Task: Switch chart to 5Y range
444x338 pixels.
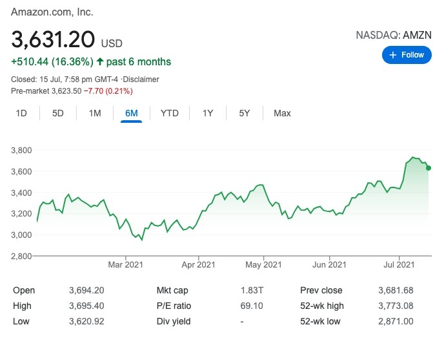Action: 245,113
